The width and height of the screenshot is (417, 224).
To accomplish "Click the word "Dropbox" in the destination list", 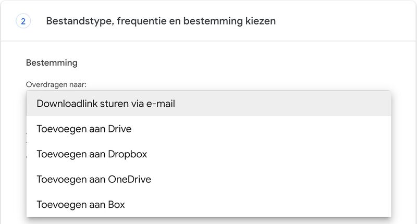I will [x=128, y=154].
